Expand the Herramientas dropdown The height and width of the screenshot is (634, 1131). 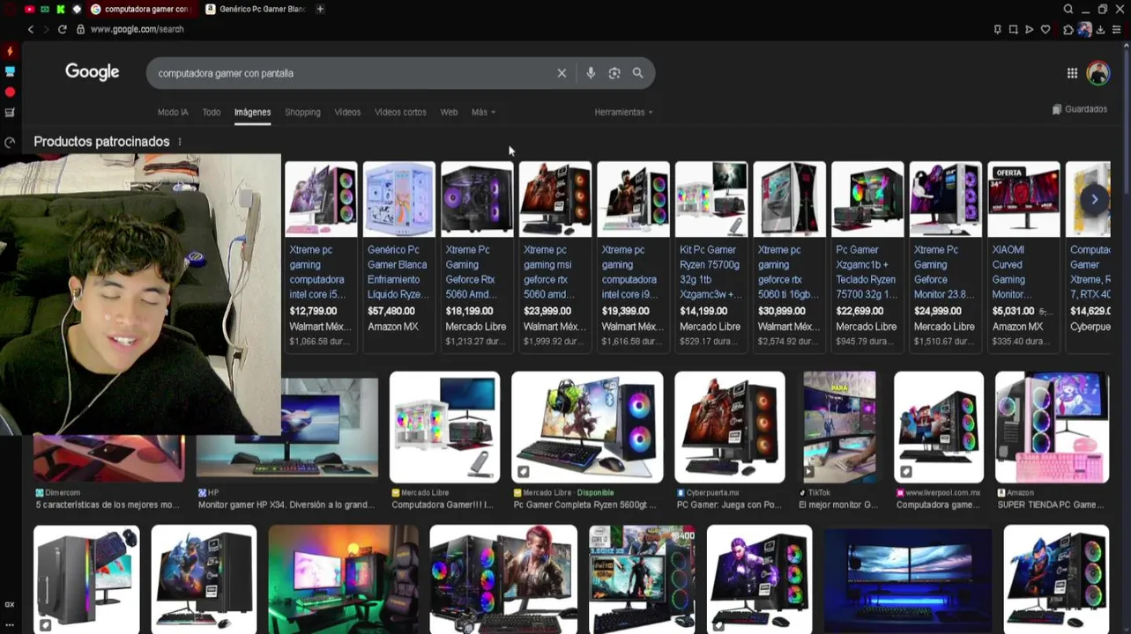(623, 112)
